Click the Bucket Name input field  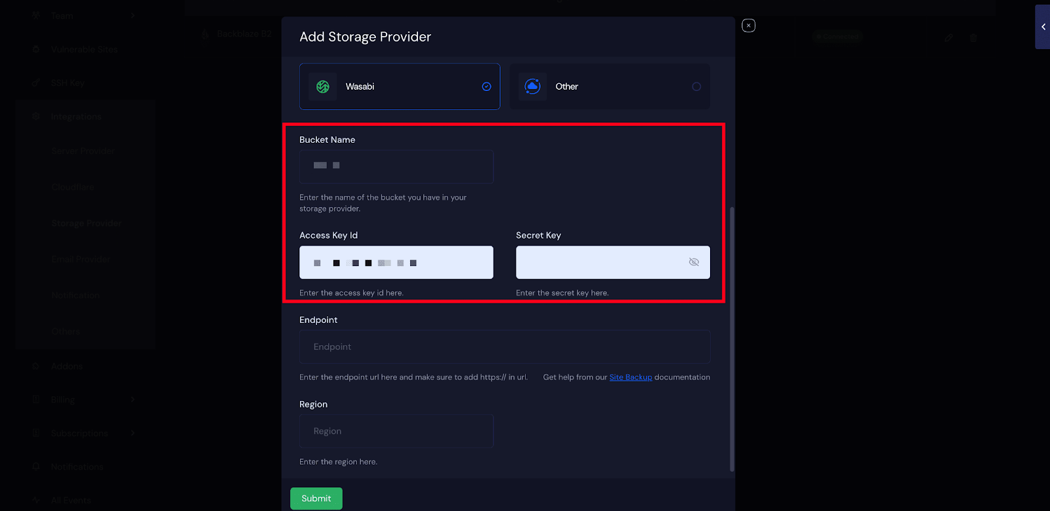(396, 166)
